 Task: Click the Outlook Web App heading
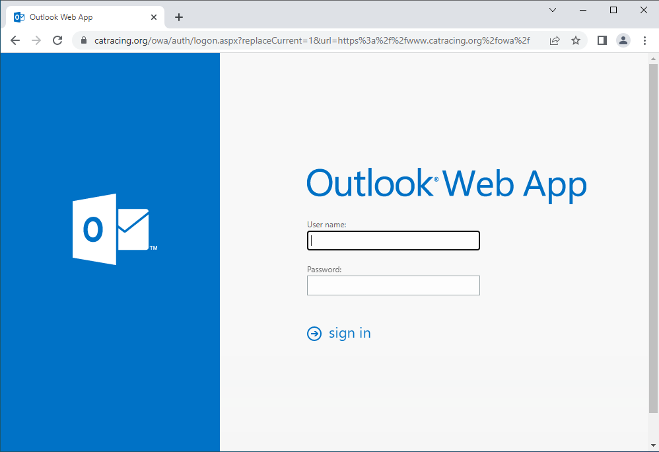[446, 184]
